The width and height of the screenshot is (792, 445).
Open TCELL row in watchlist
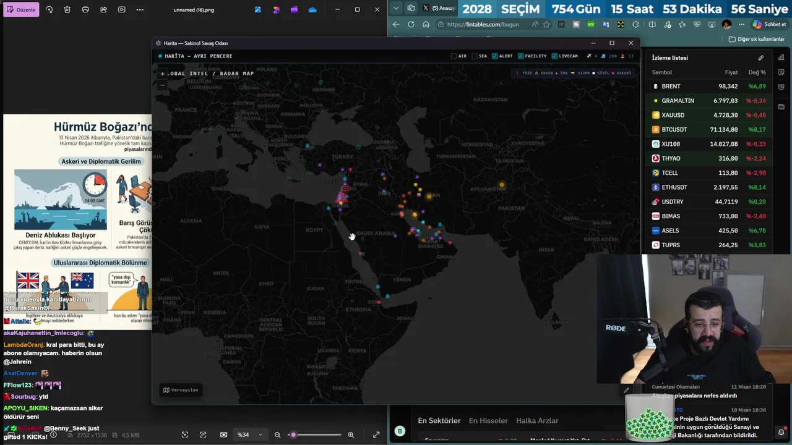[x=709, y=173]
